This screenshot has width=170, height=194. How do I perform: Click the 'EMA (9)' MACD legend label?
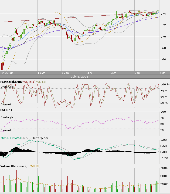click(27, 138)
